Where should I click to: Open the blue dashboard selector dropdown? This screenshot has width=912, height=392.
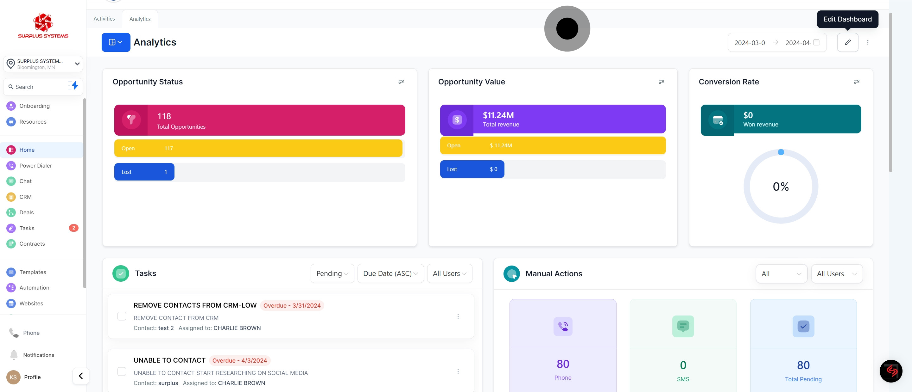116,42
